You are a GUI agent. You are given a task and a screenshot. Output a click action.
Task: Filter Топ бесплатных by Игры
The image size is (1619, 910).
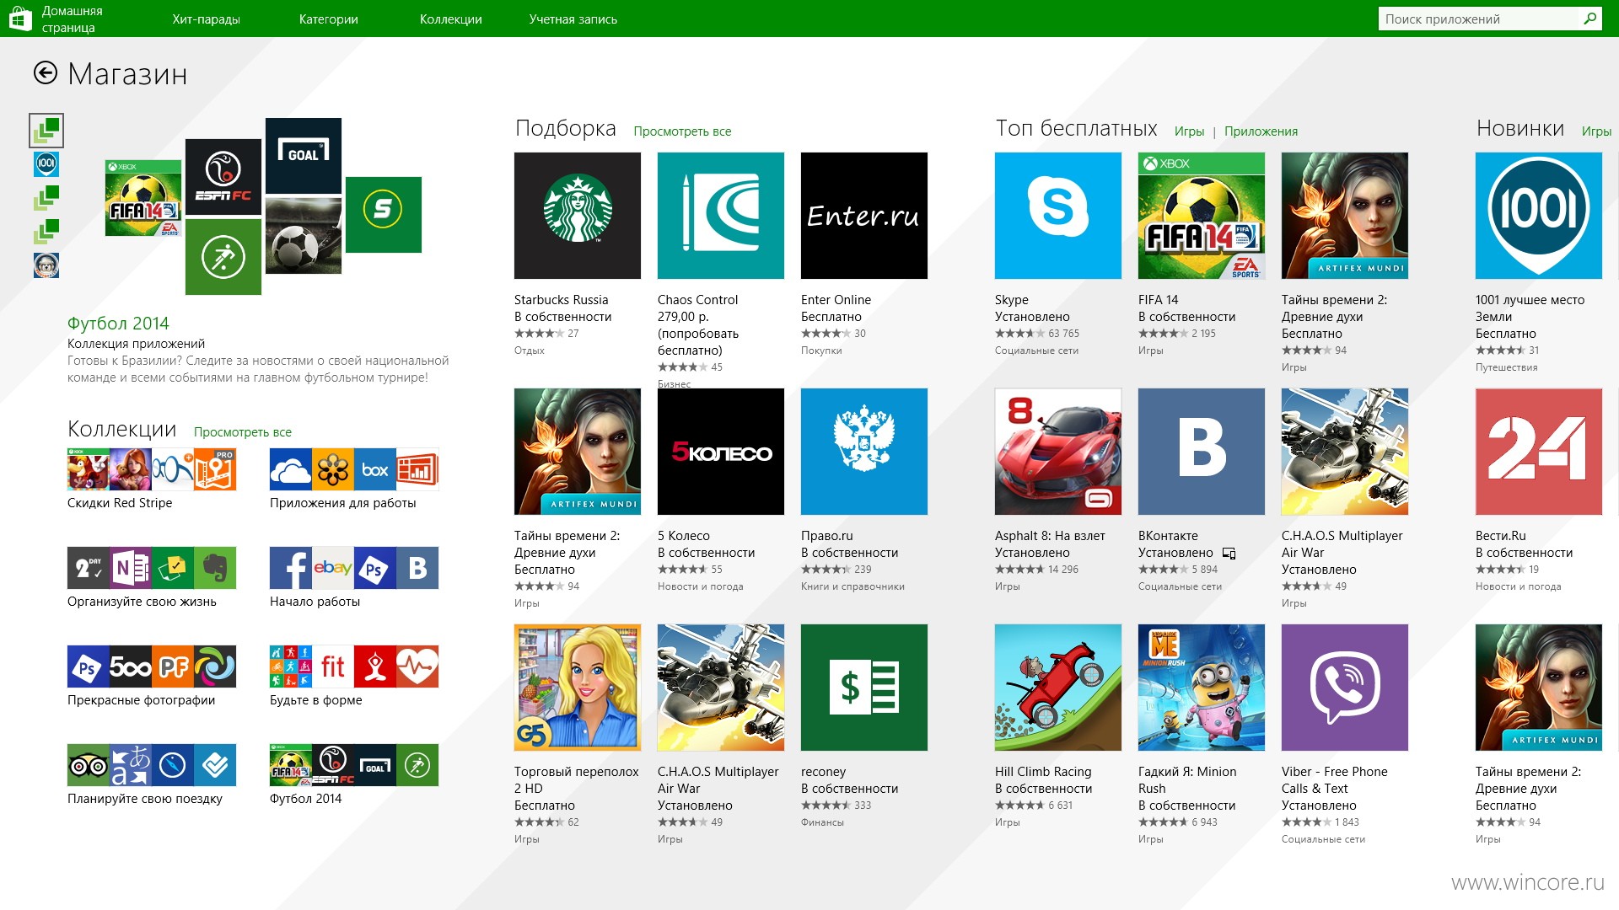click(x=1189, y=131)
